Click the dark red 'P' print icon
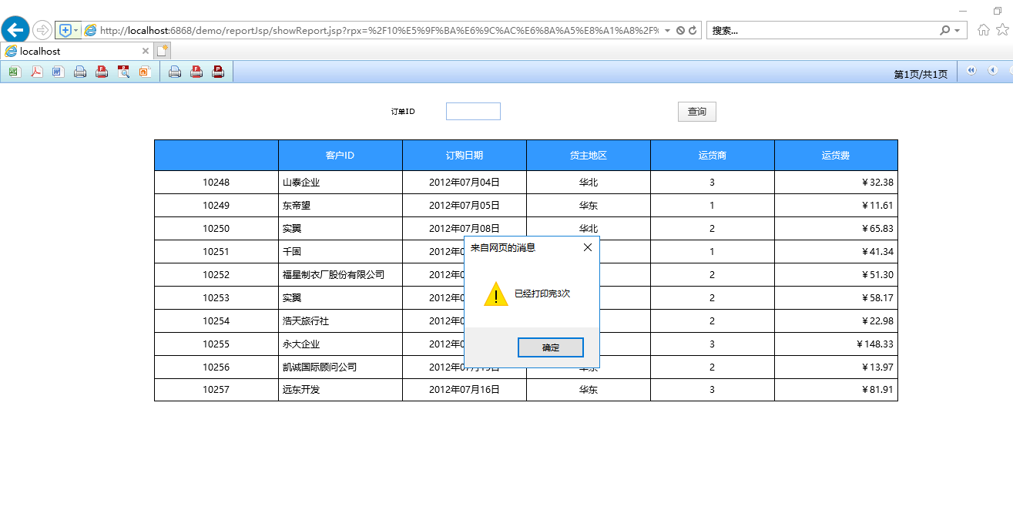Screen dimensions: 1013x510 [218, 72]
